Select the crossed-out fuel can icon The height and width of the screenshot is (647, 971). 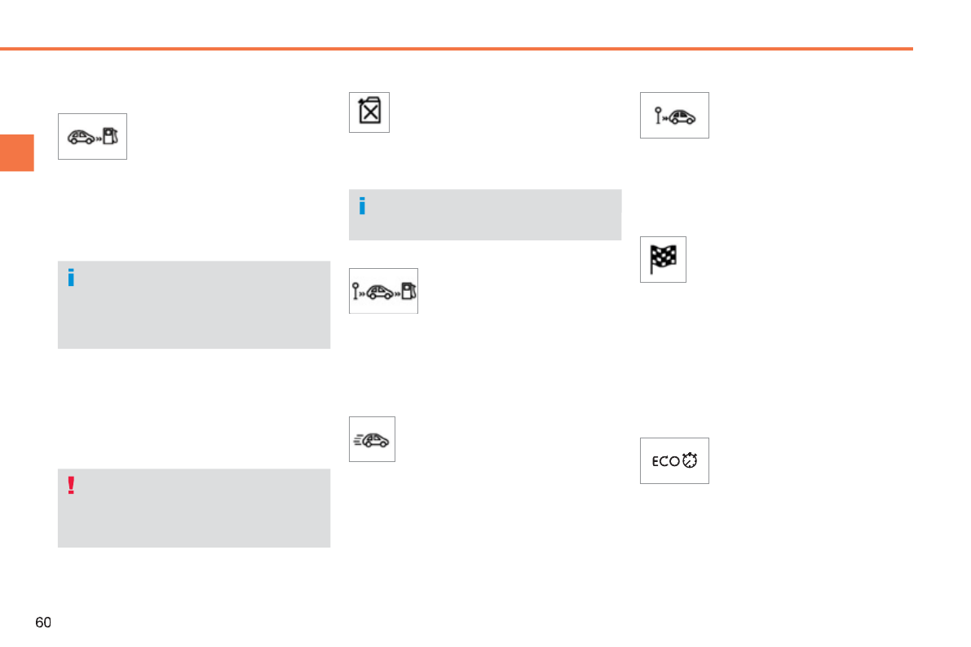pos(369,112)
